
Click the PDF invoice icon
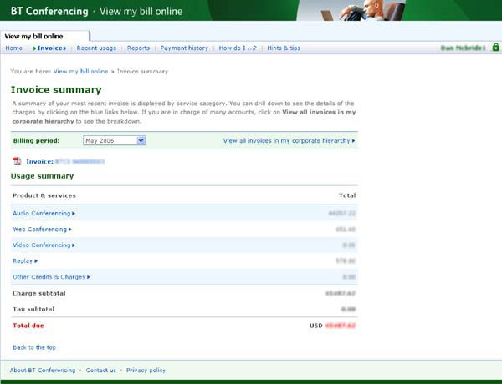(17, 161)
